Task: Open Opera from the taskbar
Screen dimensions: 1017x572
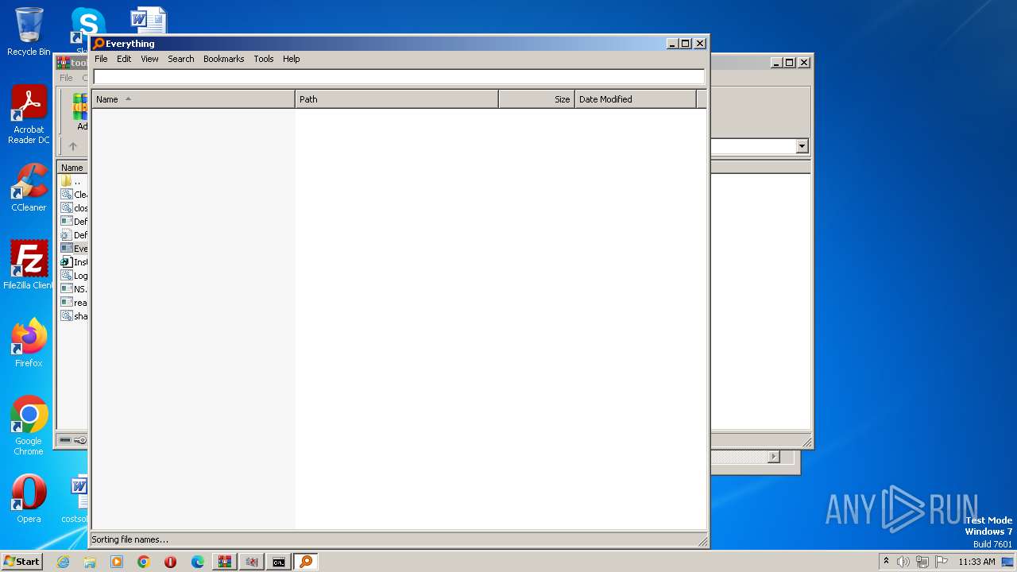Action: pos(171,562)
